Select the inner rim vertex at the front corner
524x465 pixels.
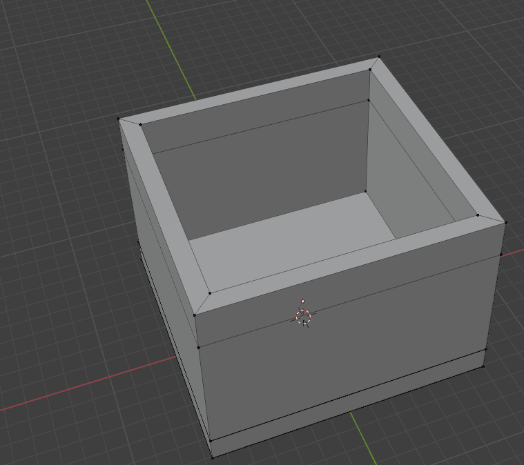pyautogui.click(x=210, y=293)
